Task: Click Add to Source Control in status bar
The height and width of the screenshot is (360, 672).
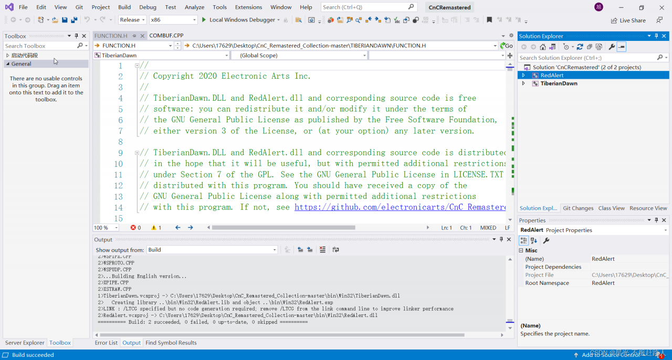Action: point(611,355)
